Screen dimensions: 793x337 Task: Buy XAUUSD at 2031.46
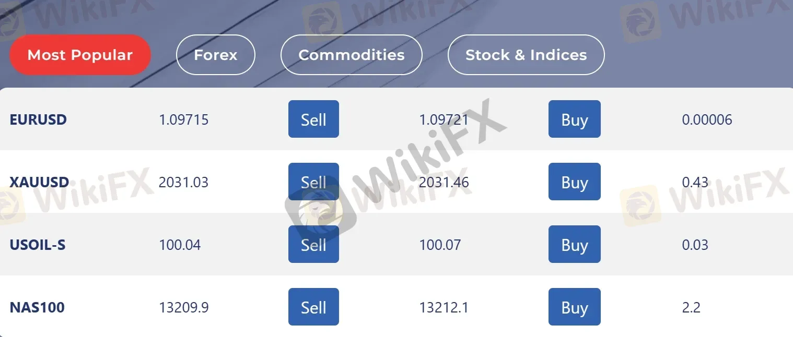(x=574, y=182)
